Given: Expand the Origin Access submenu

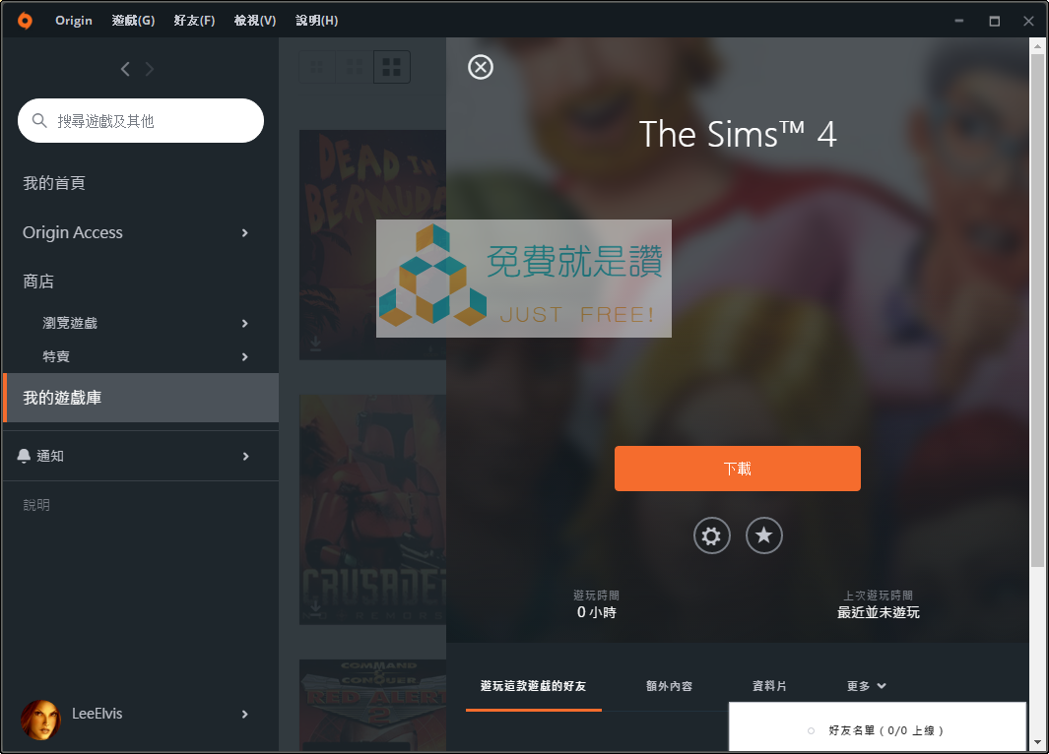Looking at the screenshot, I should click(x=245, y=232).
